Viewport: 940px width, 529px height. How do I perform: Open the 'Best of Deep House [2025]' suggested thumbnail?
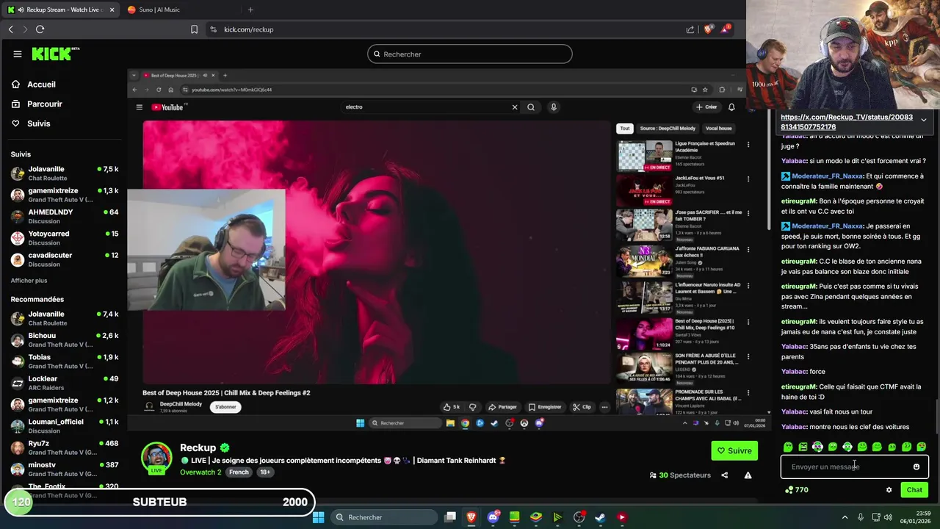[x=644, y=334]
